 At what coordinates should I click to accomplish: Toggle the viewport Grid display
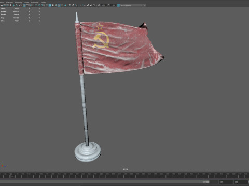pos(24,5)
